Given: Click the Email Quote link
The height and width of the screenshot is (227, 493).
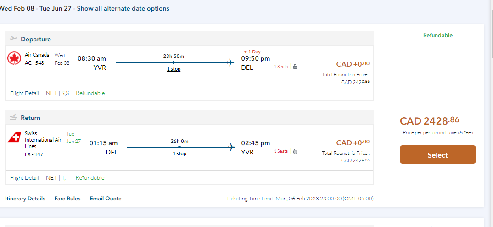Looking at the screenshot, I should pos(106,199).
